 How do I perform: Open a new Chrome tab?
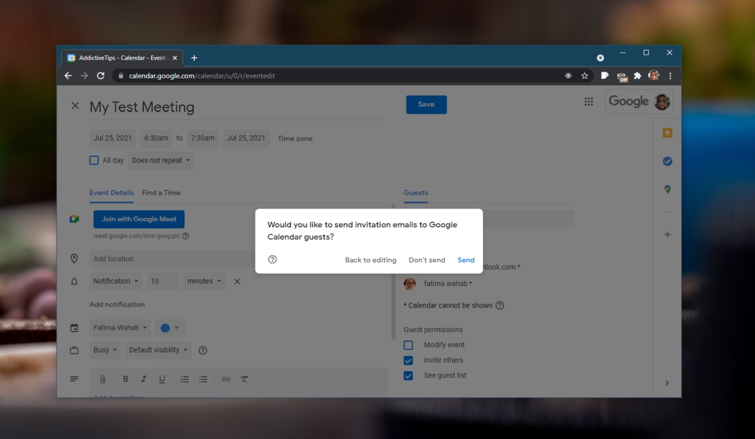click(x=194, y=58)
